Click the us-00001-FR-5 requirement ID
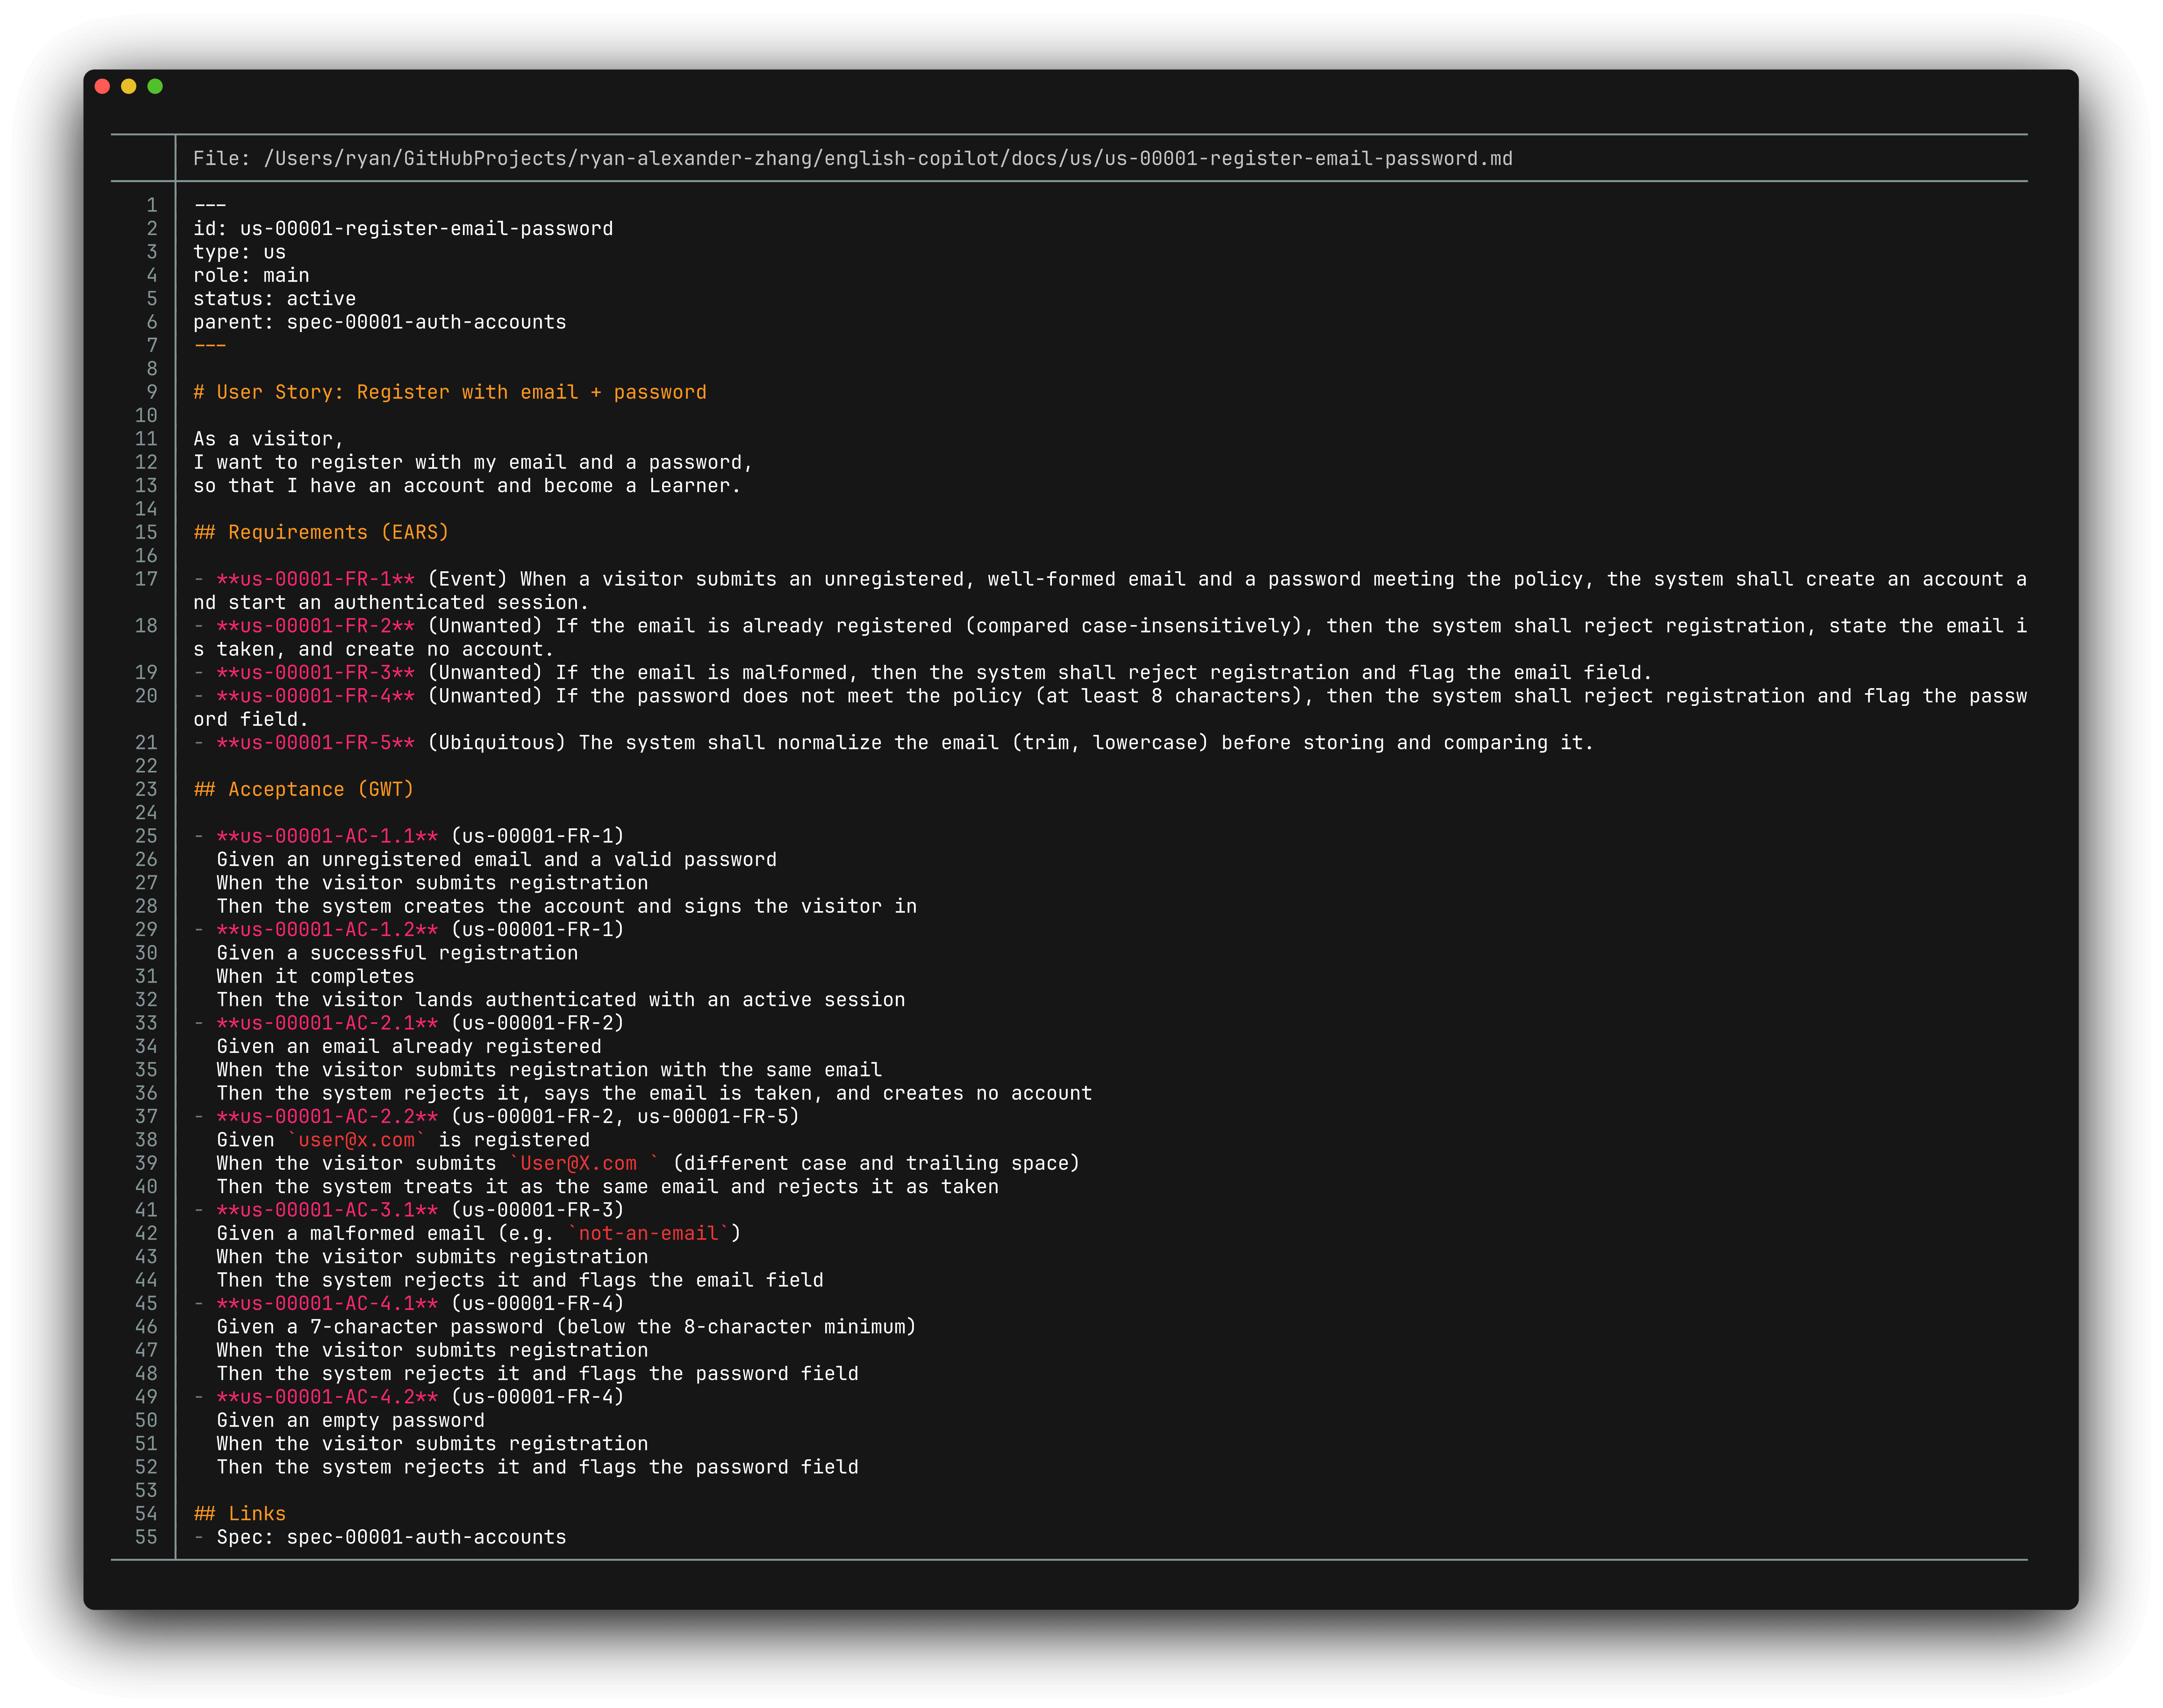 [315, 742]
